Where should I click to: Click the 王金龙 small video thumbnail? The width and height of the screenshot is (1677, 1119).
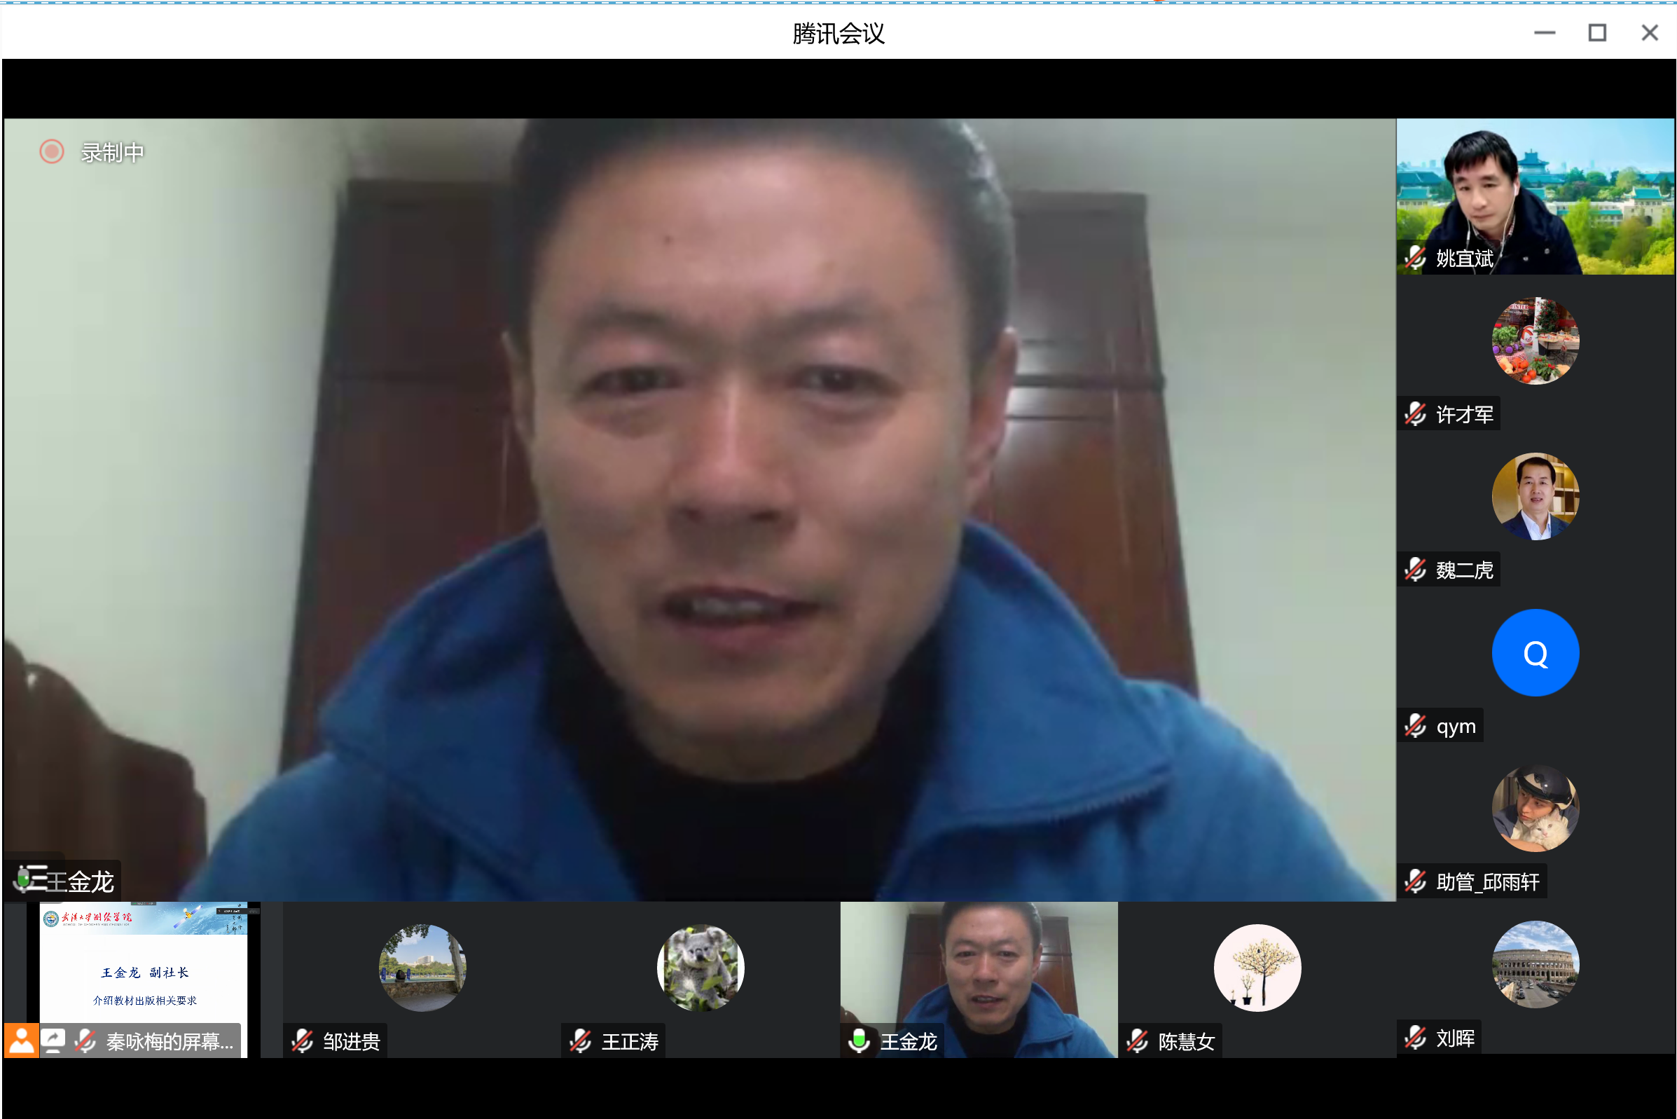[x=979, y=970]
